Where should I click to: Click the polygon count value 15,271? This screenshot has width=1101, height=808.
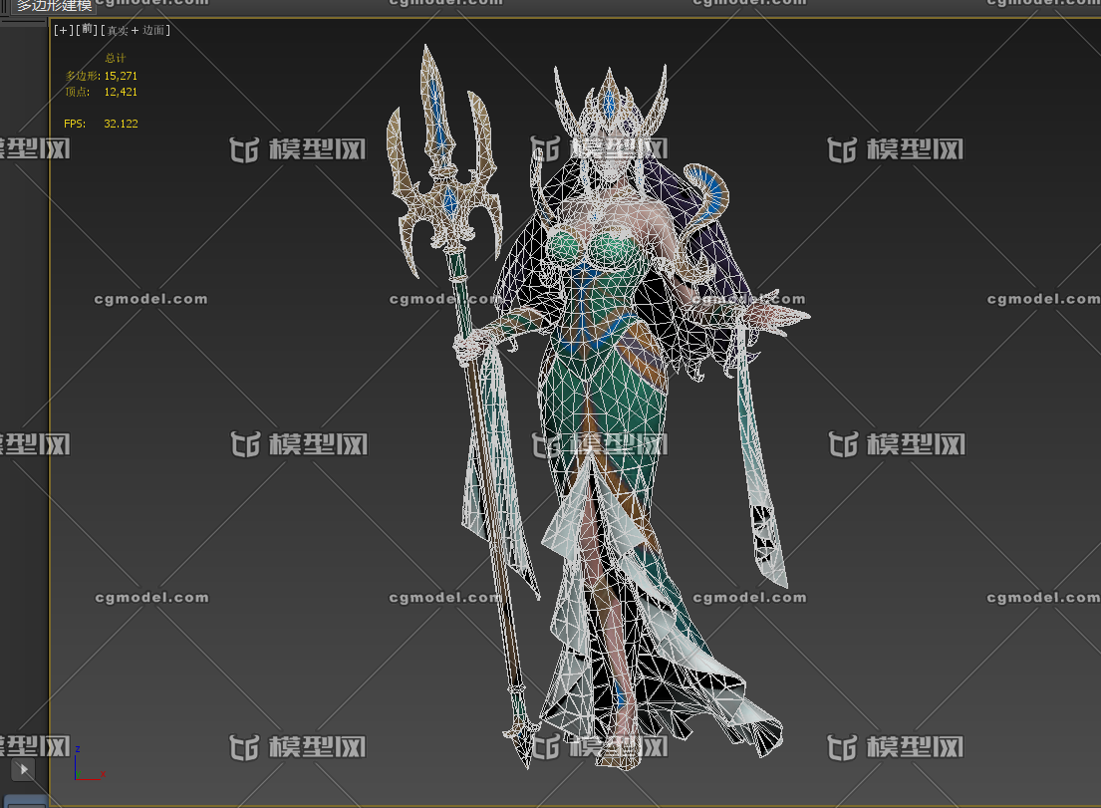[121, 76]
